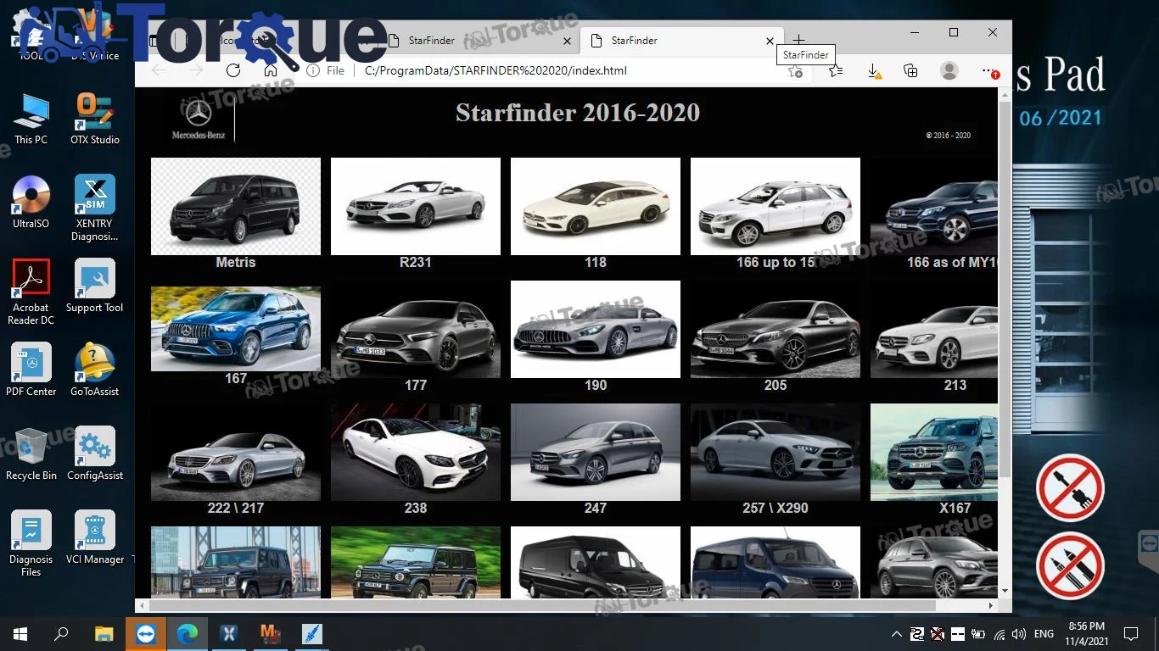
Task: View the File site information icon
Action: coord(313,71)
